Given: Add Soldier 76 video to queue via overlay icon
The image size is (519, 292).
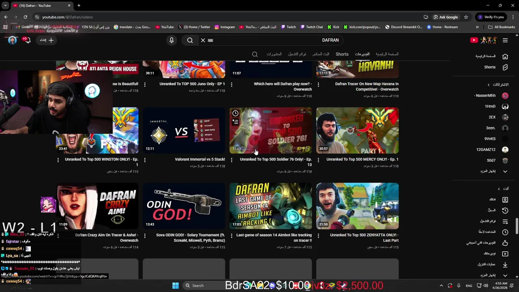Looking at the screenshot, I should click(x=235, y=122).
